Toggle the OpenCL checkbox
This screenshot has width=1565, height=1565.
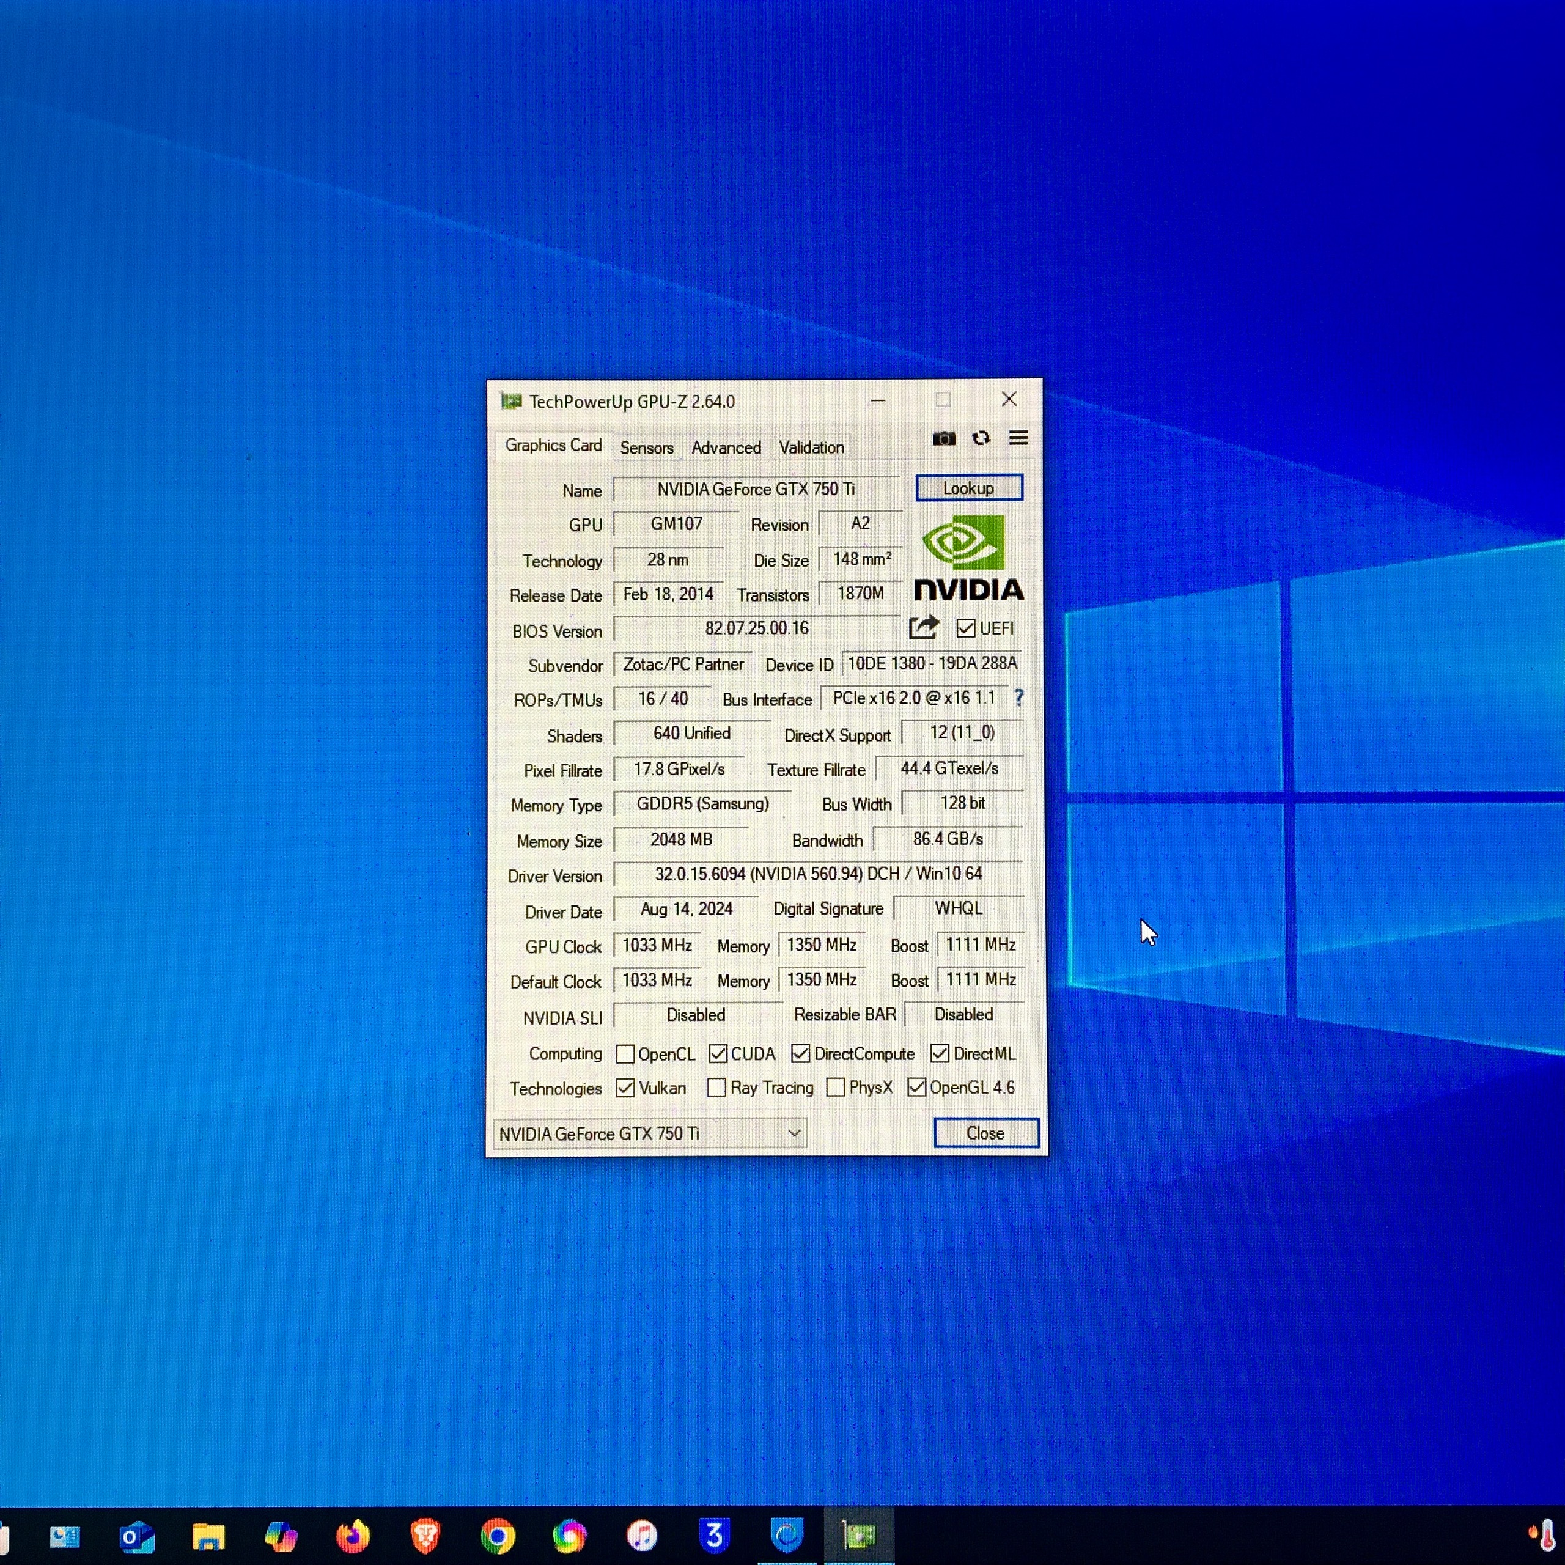(x=625, y=1054)
